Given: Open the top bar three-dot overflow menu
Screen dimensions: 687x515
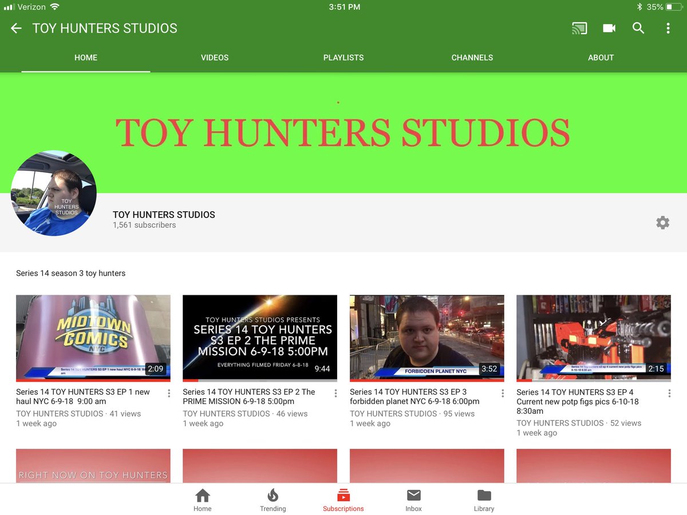Looking at the screenshot, I should point(668,28).
